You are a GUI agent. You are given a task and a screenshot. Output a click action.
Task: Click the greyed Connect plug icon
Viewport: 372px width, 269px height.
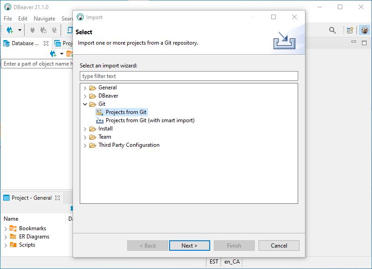coord(32,30)
